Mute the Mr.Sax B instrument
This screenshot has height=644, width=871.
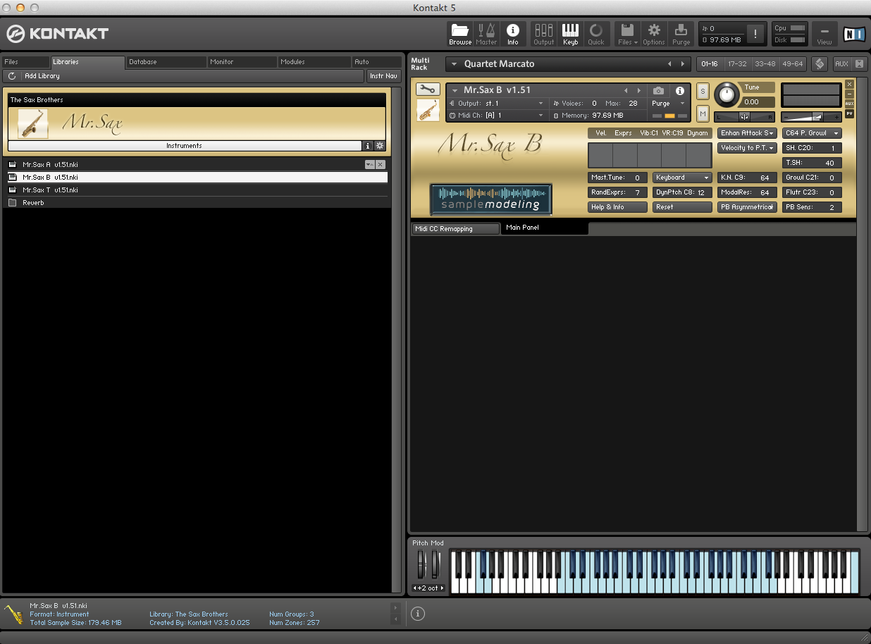[703, 113]
